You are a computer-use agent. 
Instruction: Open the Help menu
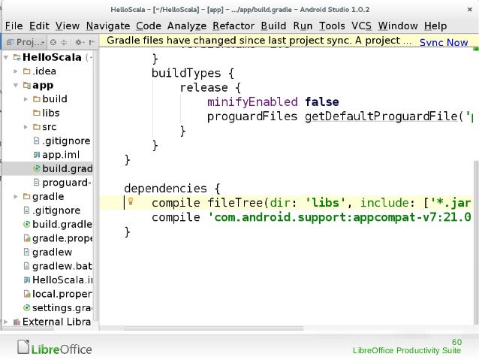(x=435, y=26)
